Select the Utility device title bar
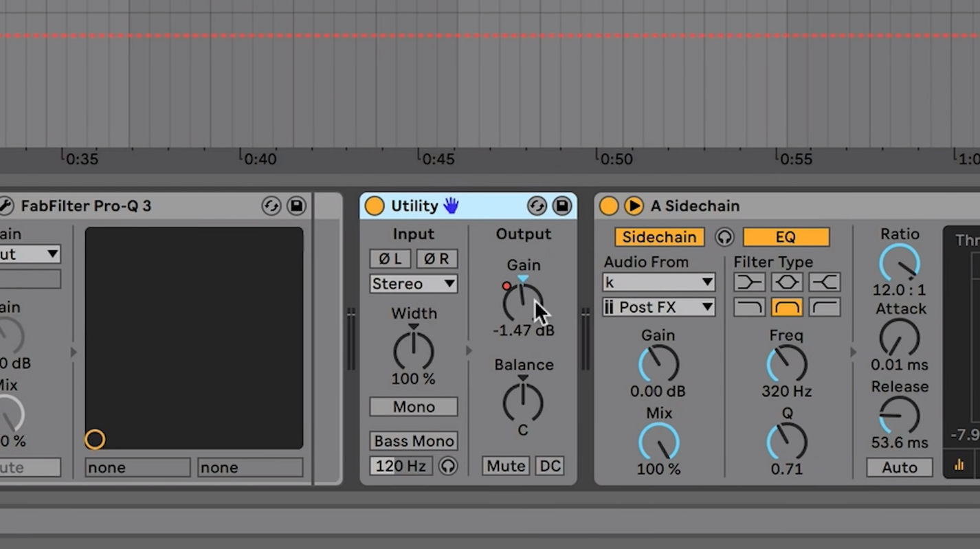 tap(468, 206)
